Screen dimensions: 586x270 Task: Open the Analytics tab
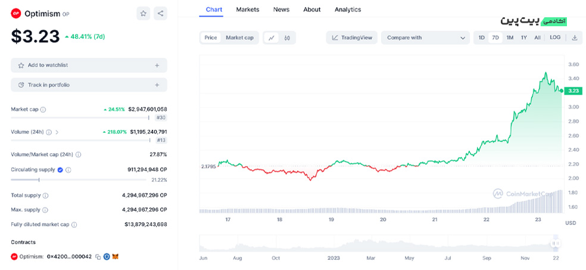347,10
